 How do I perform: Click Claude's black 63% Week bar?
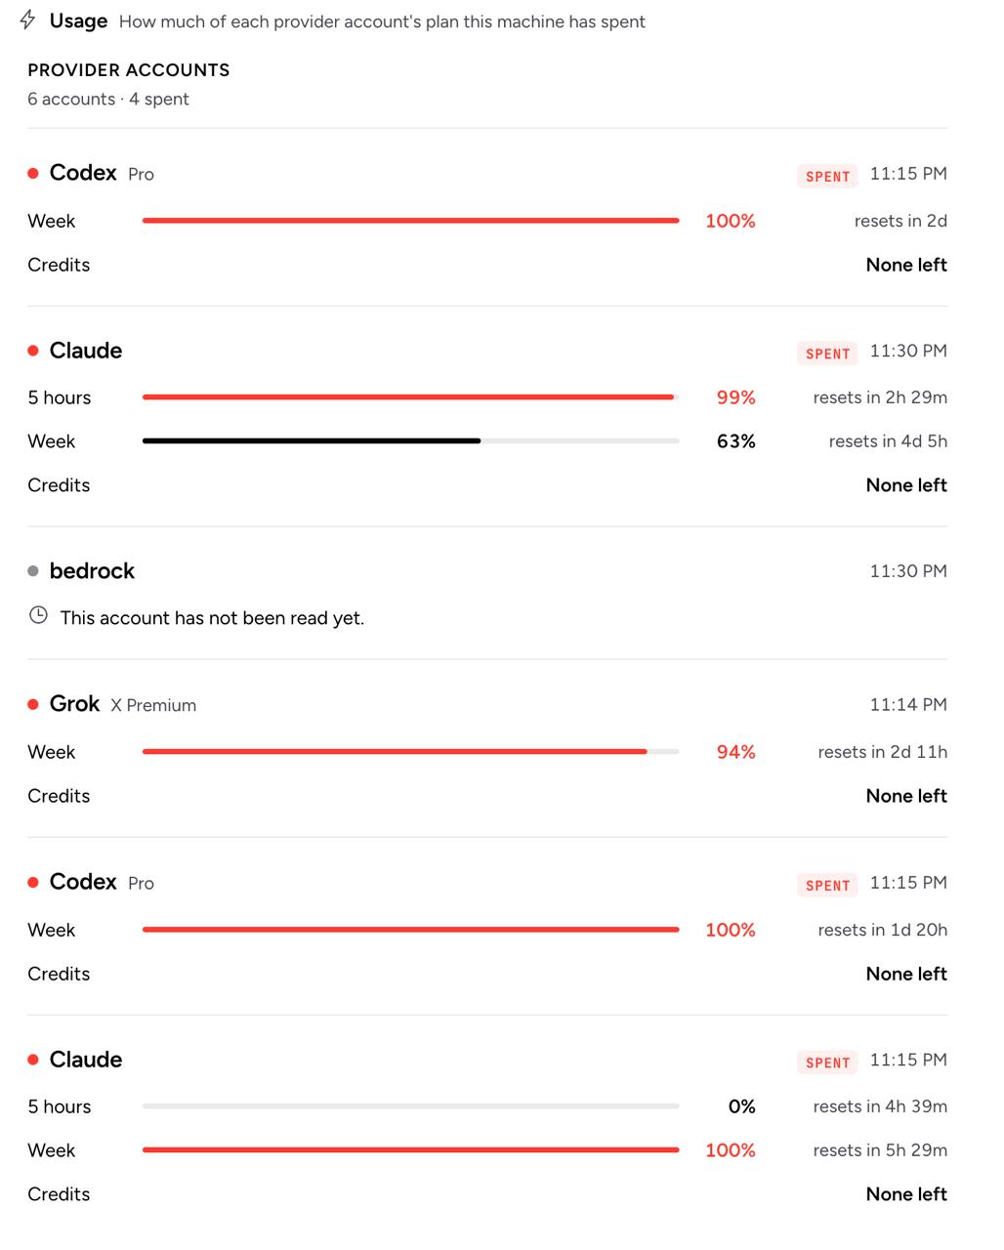[410, 441]
